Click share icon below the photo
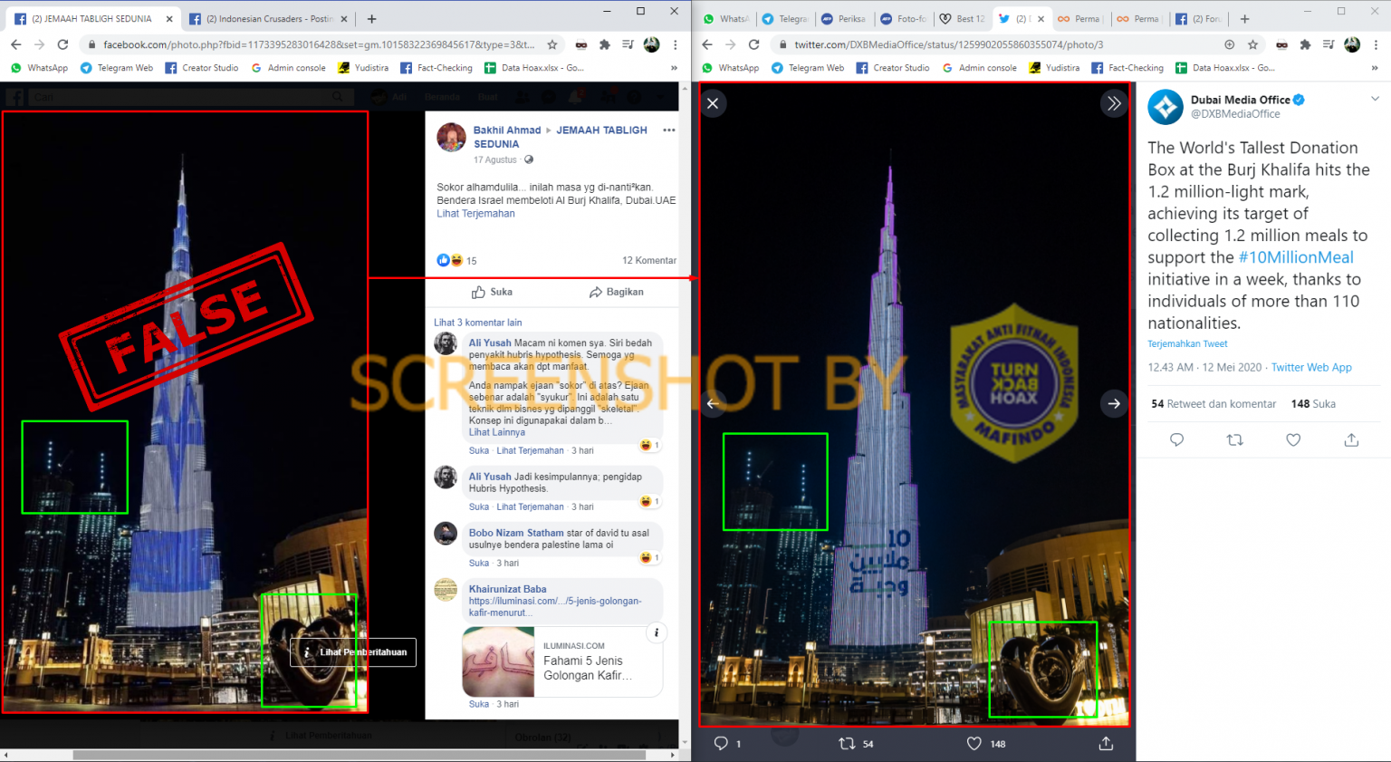The height and width of the screenshot is (762, 1391). 1106,743
